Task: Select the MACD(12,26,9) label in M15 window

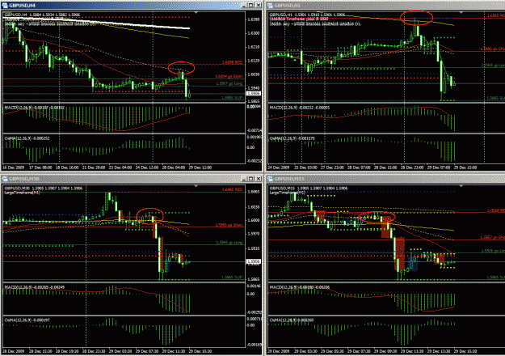Action: click(x=300, y=287)
